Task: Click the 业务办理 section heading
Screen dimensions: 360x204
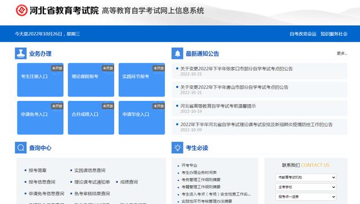Action: point(40,54)
